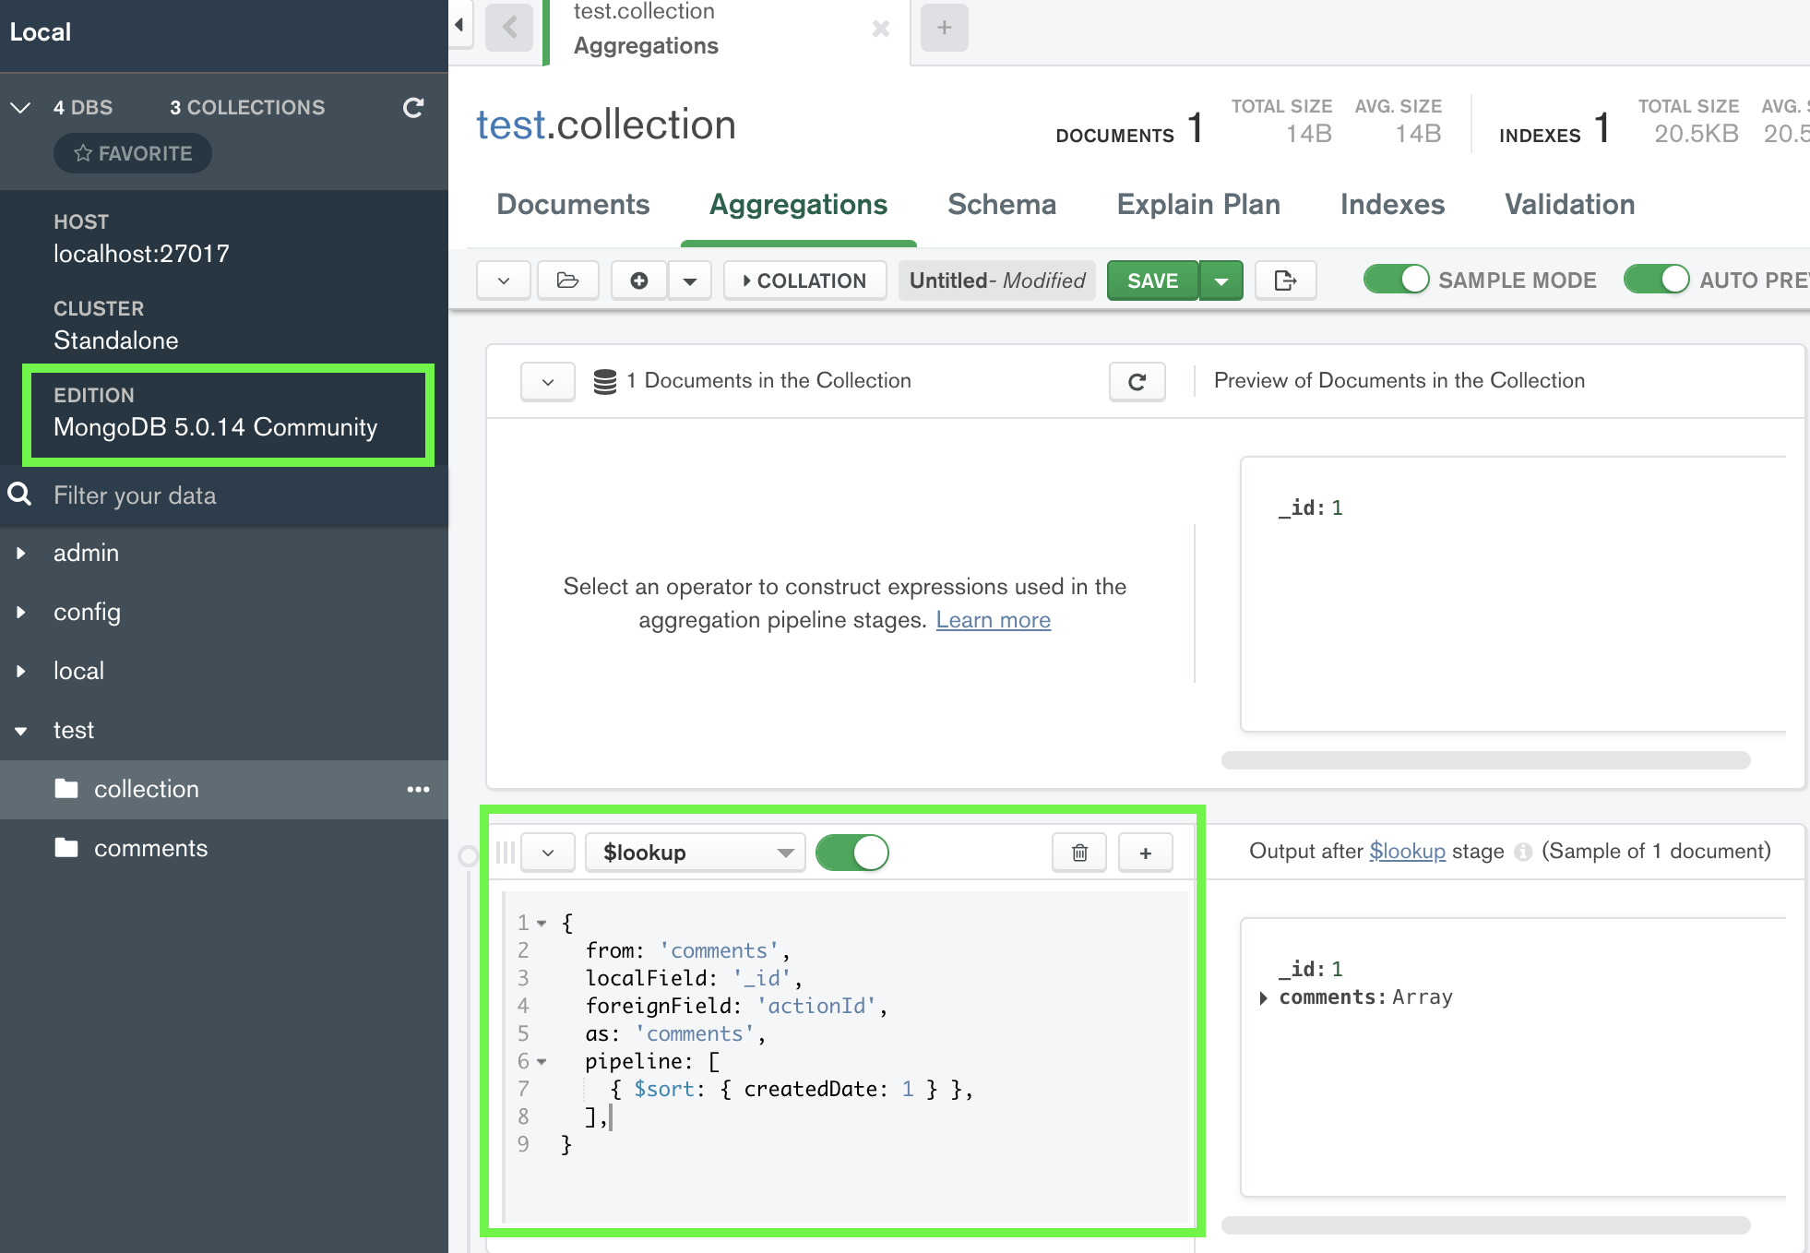The width and height of the screenshot is (1810, 1253).
Task: Click the green SAVE button
Action: [x=1152, y=280]
